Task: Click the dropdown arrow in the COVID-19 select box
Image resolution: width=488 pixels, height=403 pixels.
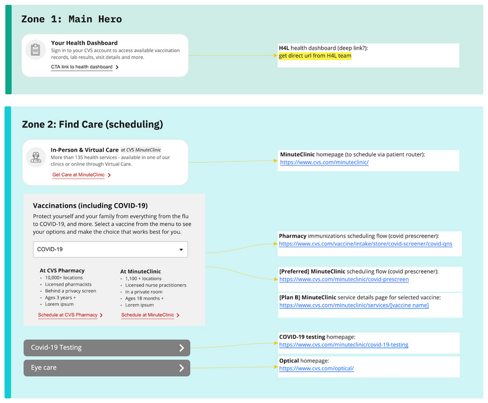Action: point(181,250)
